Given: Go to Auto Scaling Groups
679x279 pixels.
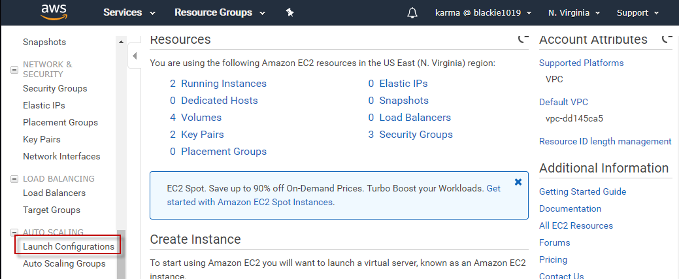Looking at the screenshot, I should 64,264.
